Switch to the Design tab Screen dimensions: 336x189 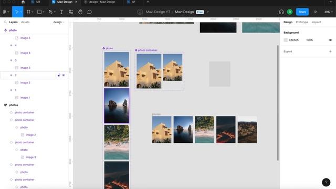[288, 22]
